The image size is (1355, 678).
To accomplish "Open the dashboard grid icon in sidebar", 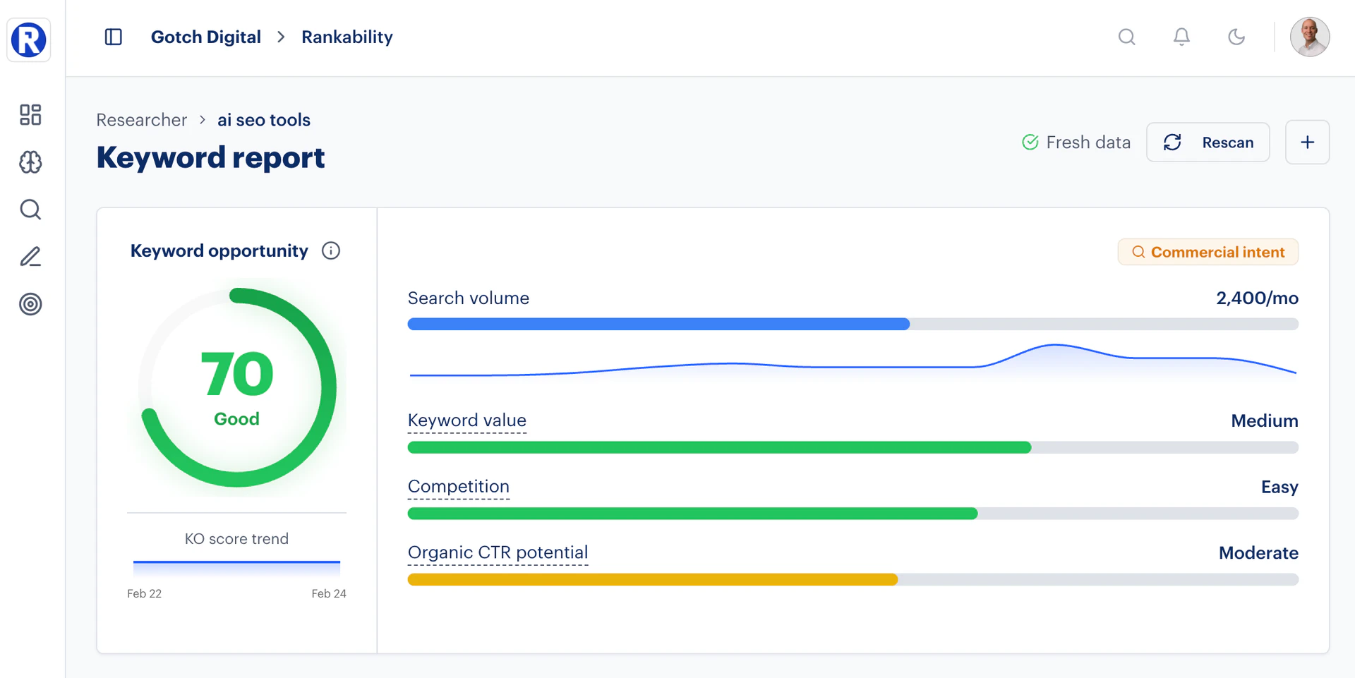I will [x=30, y=115].
